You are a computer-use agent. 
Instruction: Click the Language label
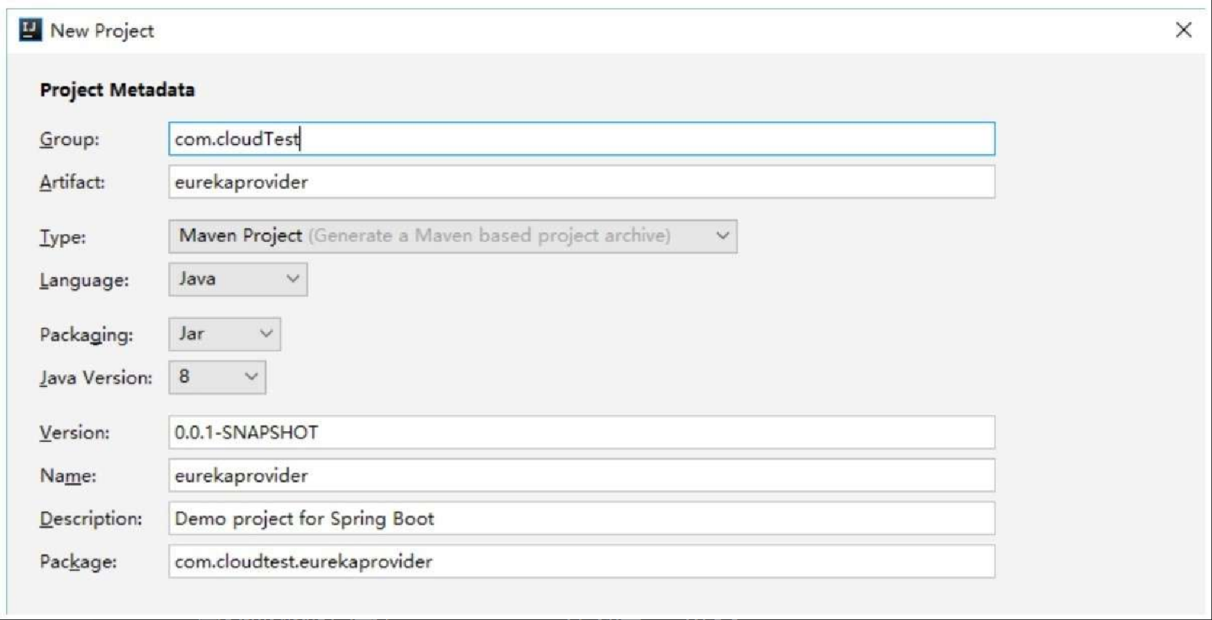tap(84, 280)
